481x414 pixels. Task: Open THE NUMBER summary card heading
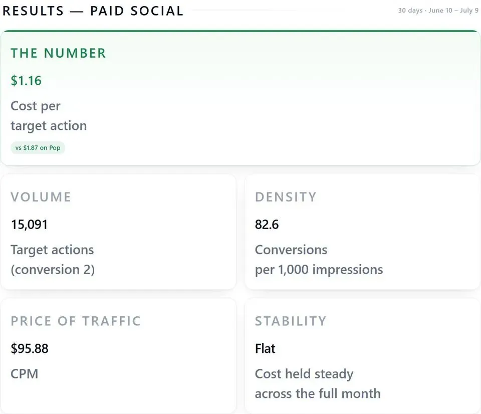click(x=58, y=53)
